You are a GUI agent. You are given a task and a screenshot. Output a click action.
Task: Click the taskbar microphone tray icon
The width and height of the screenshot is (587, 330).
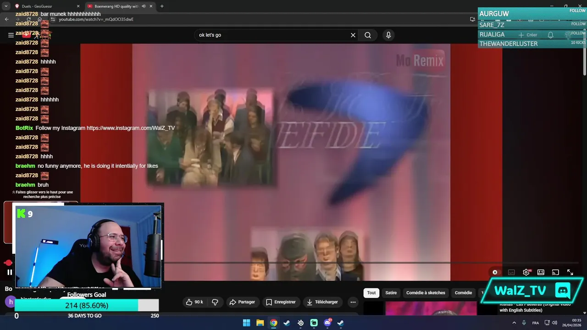[x=524, y=323]
